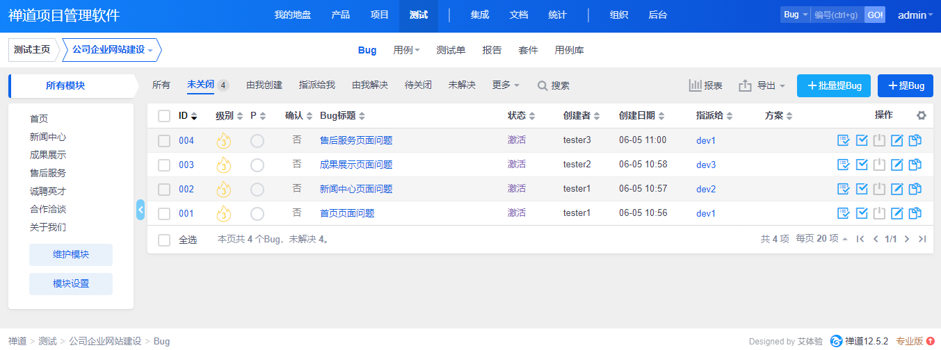
Task: Sort table by 创建日期 column
Action: tap(641, 115)
